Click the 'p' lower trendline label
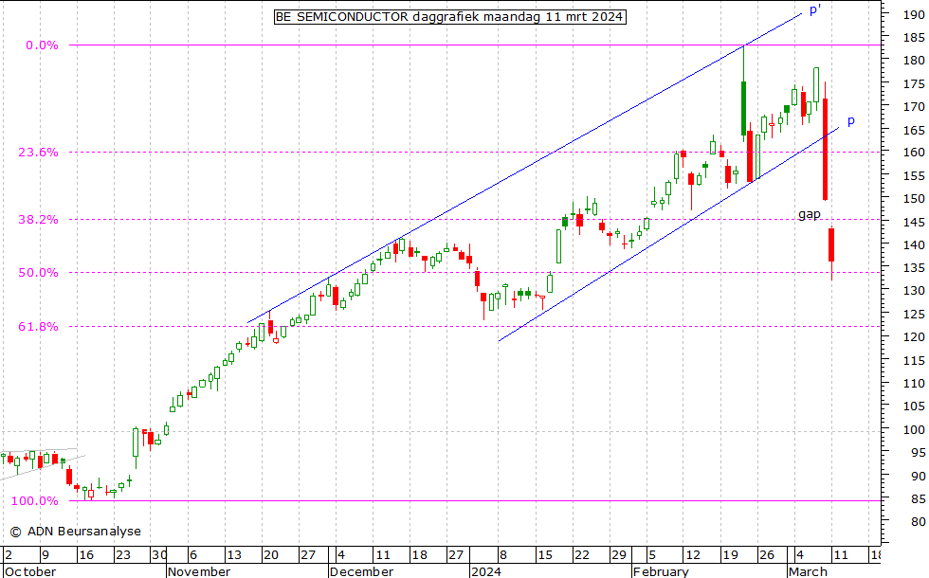Image resolution: width=929 pixels, height=578 pixels. (851, 121)
